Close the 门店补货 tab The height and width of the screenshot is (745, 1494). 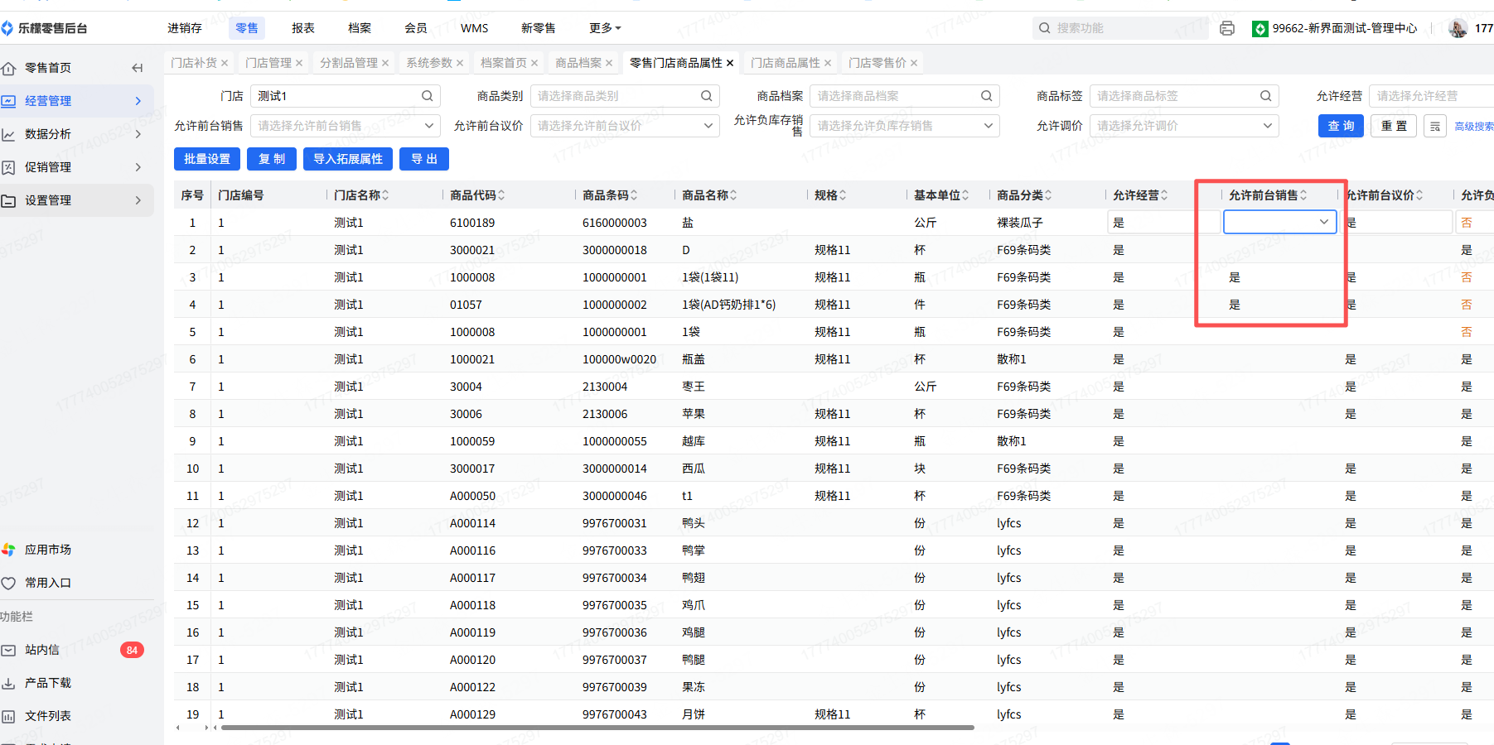(225, 63)
